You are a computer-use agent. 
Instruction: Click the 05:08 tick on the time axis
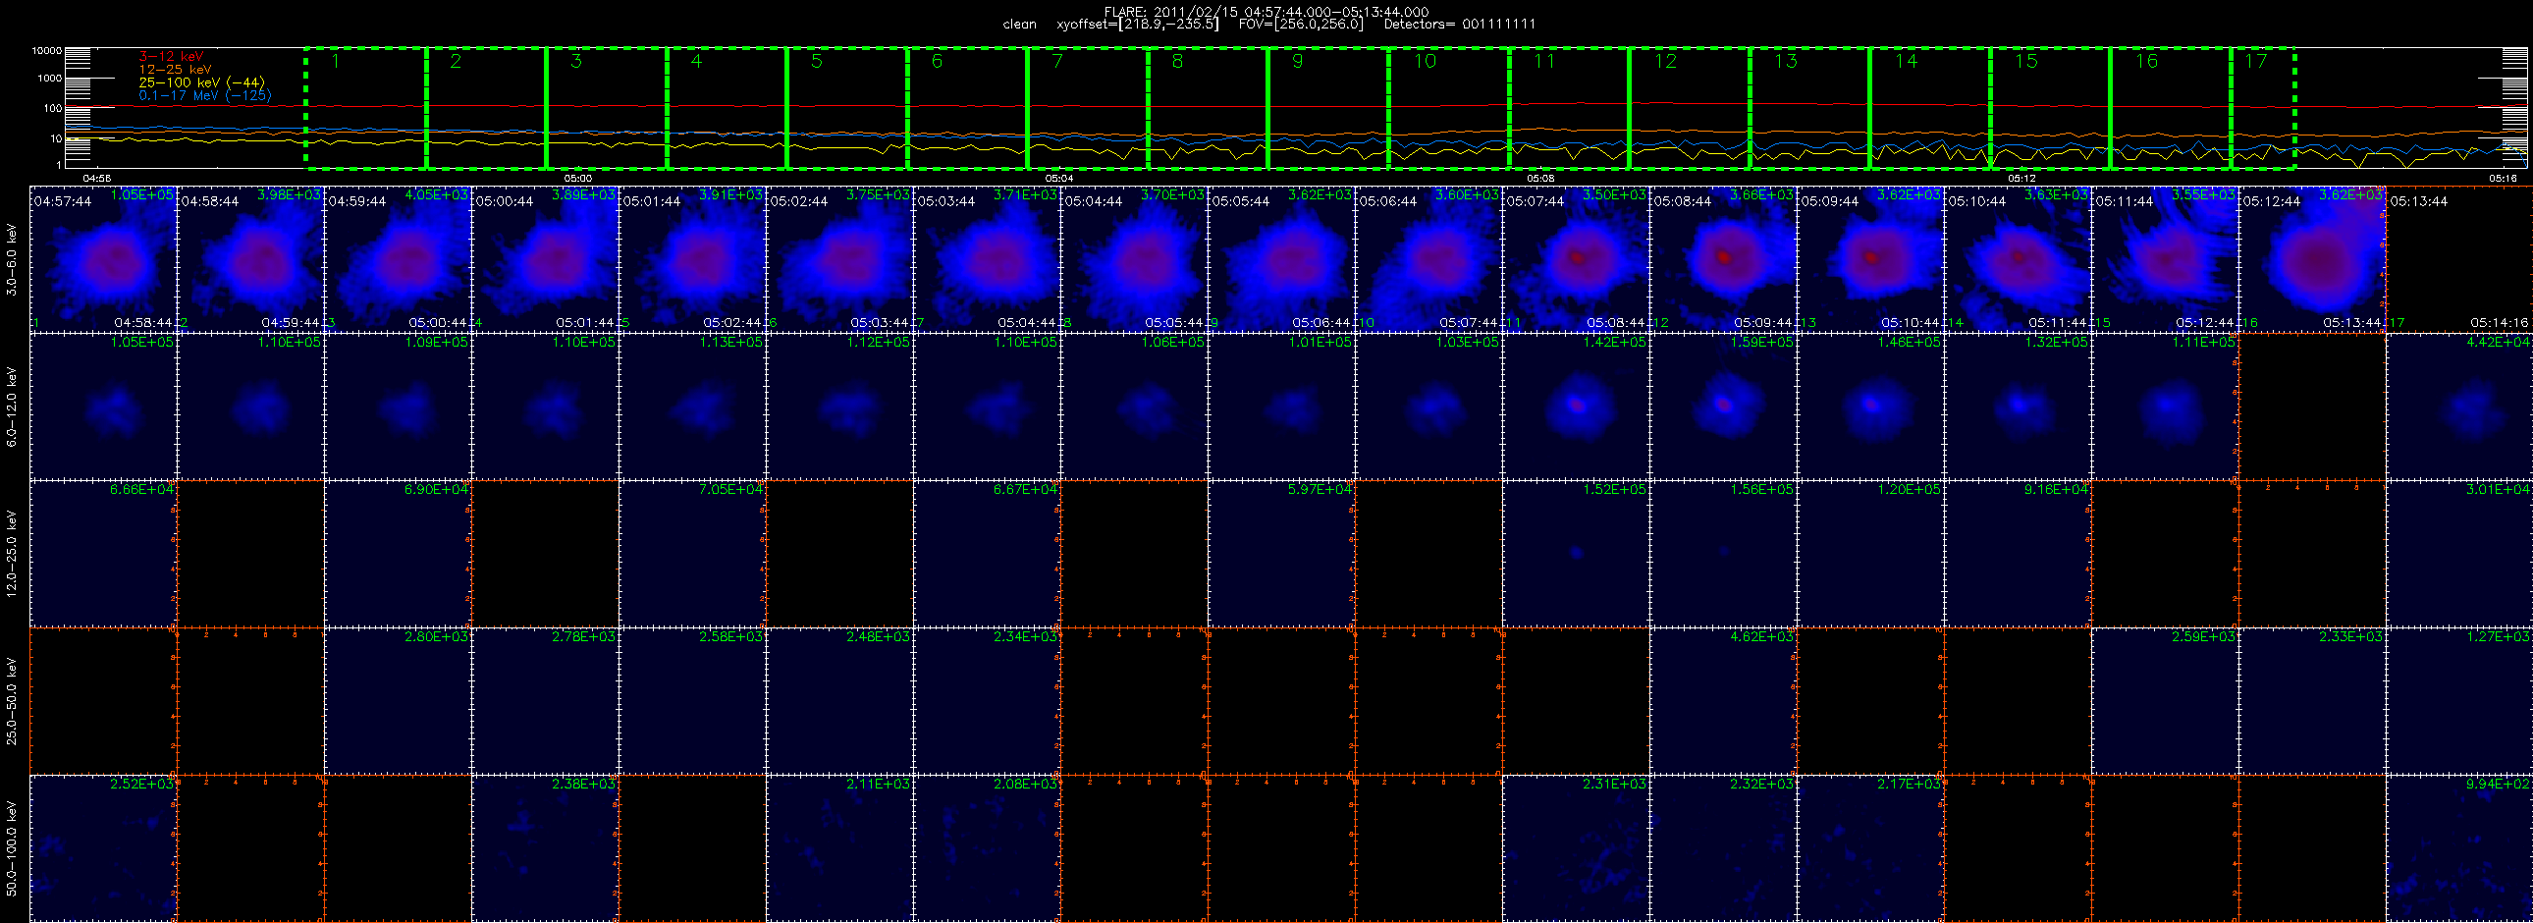pyautogui.click(x=1539, y=178)
